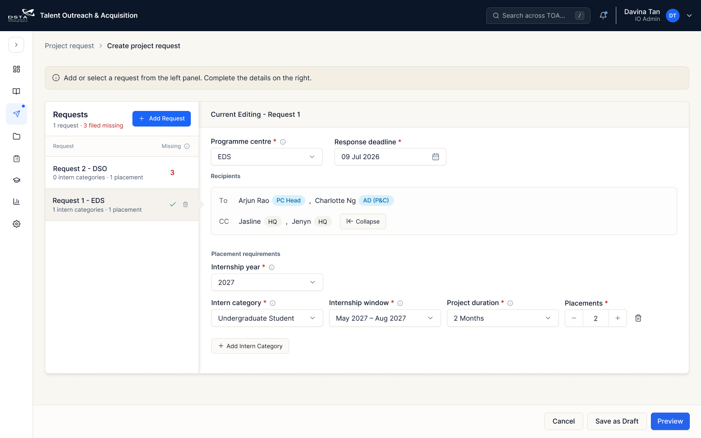The height and width of the screenshot is (438, 701).
Task: Click the AD (P&C) tag beside Charlotte Ng
Action: pyautogui.click(x=376, y=201)
